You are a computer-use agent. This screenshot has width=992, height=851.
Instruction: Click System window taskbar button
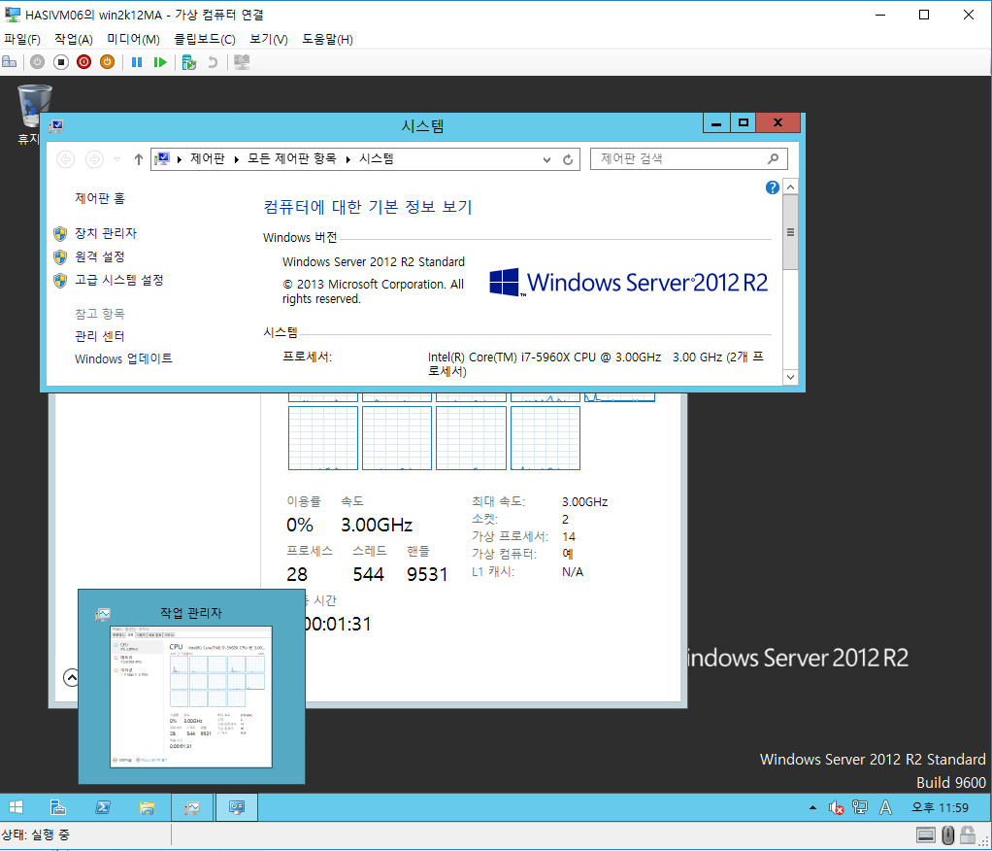237,807
